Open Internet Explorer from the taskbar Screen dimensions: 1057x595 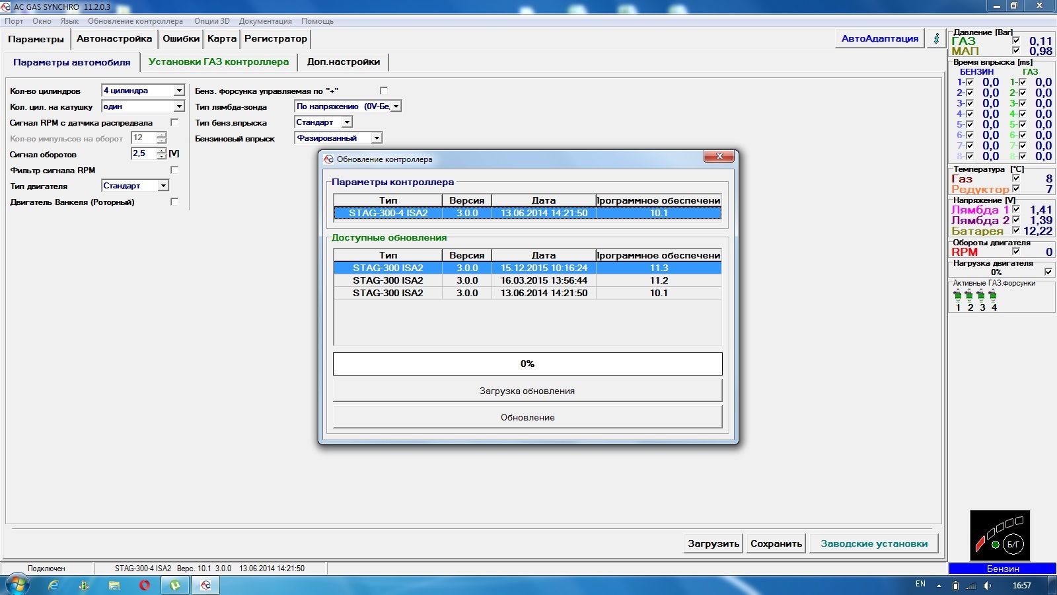54,585
